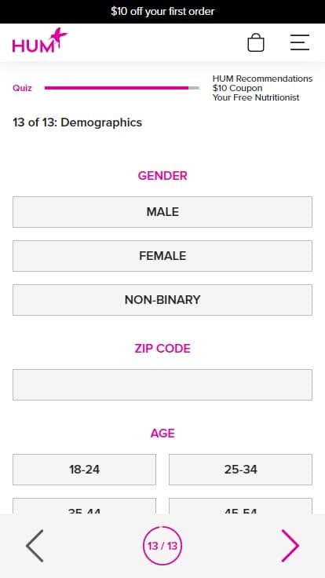Click the ZIP CODE input field
Image resolution: width=325 pixels, height=578 pixels.
pyautogui.click(x=162, y=385)
